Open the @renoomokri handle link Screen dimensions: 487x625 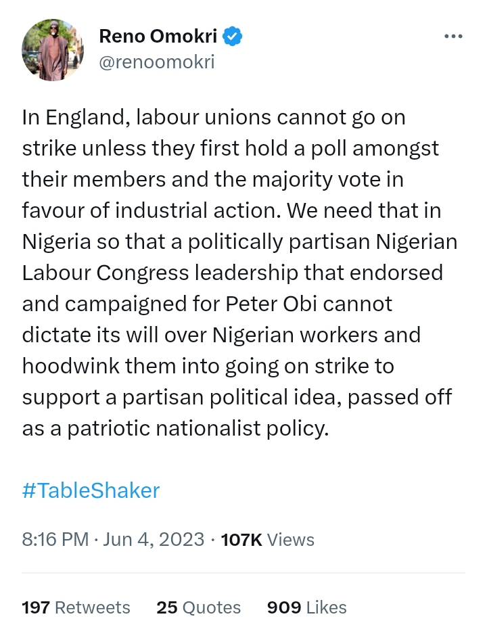click(156, 62)
